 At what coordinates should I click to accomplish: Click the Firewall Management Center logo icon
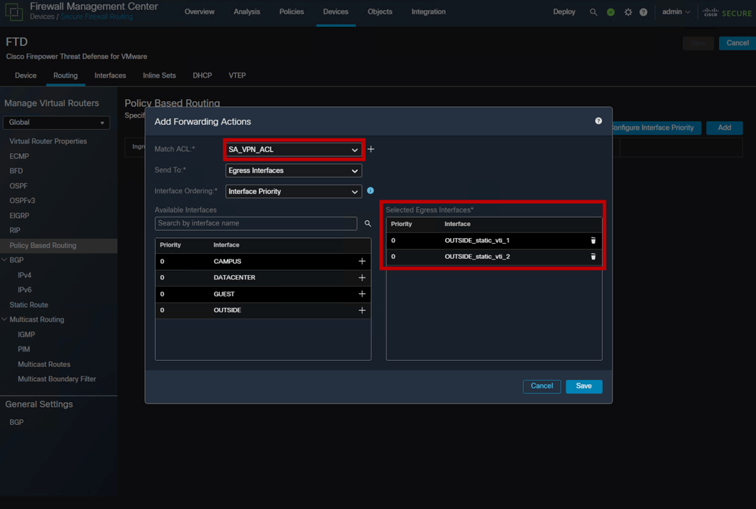[14, 11]
